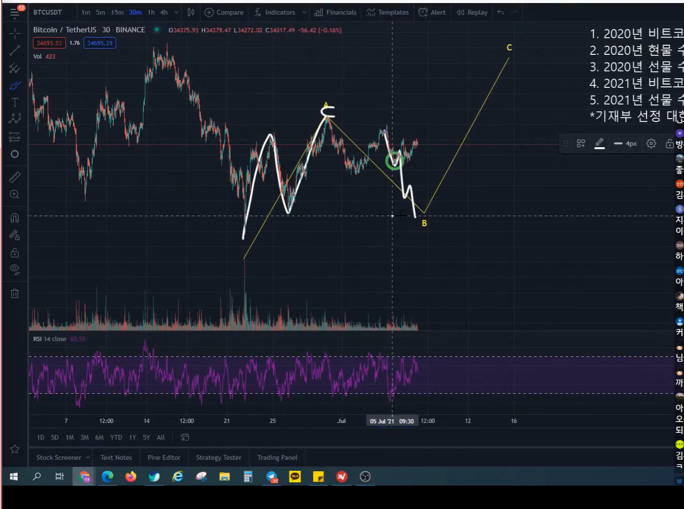Viewport: 684px width, 509px height.
Task: Switch to 1h timeframe
Action: (x=151, y=12)
